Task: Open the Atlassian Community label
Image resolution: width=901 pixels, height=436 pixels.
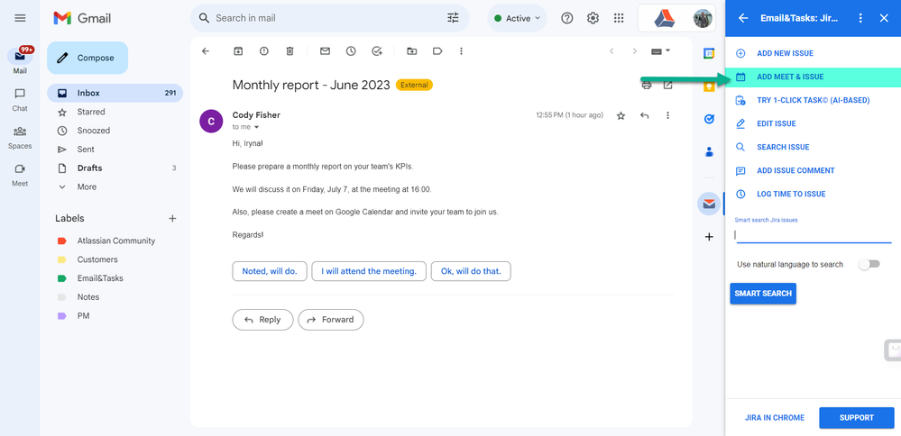Action: tap(115, 241)
